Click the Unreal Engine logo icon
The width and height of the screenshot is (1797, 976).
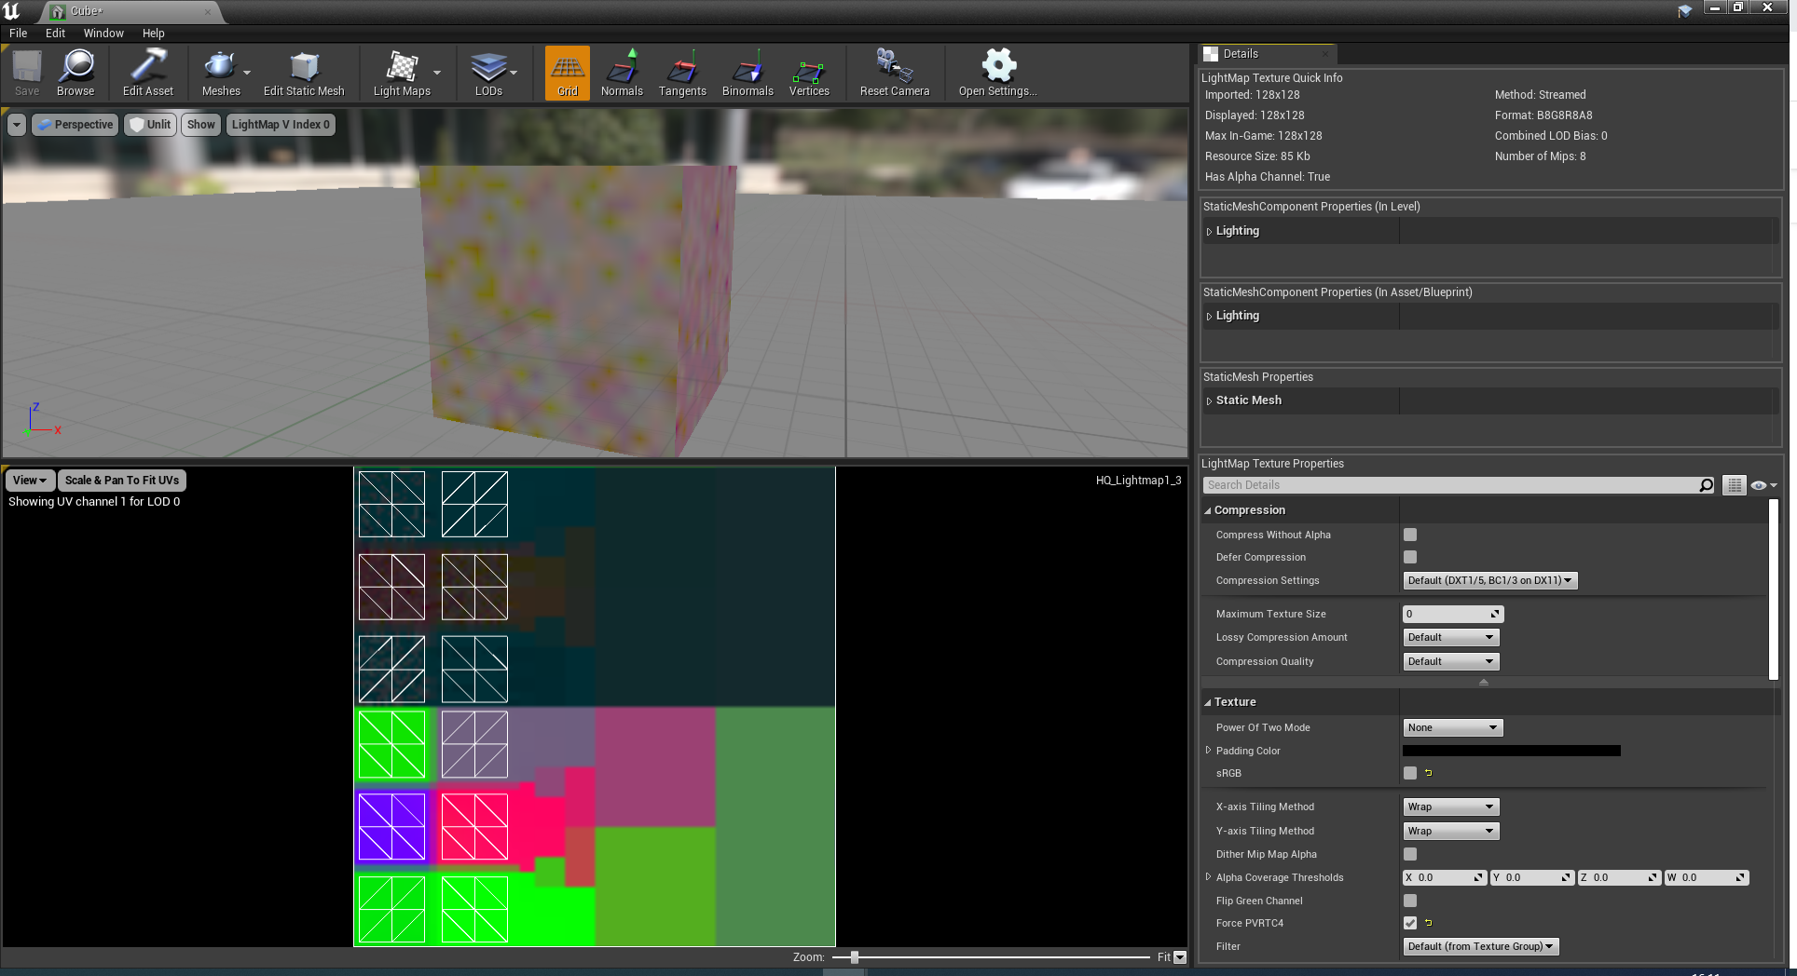tap(12, 11)
